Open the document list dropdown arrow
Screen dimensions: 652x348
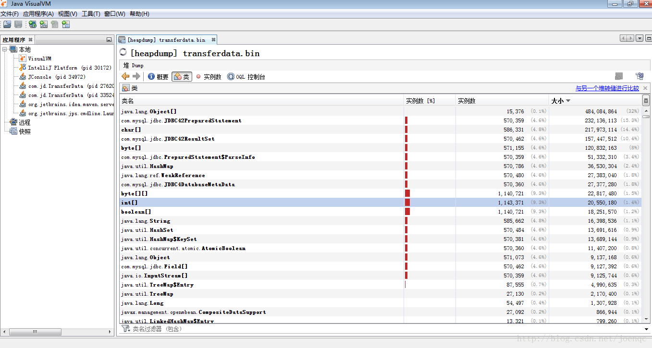point(640,38)
